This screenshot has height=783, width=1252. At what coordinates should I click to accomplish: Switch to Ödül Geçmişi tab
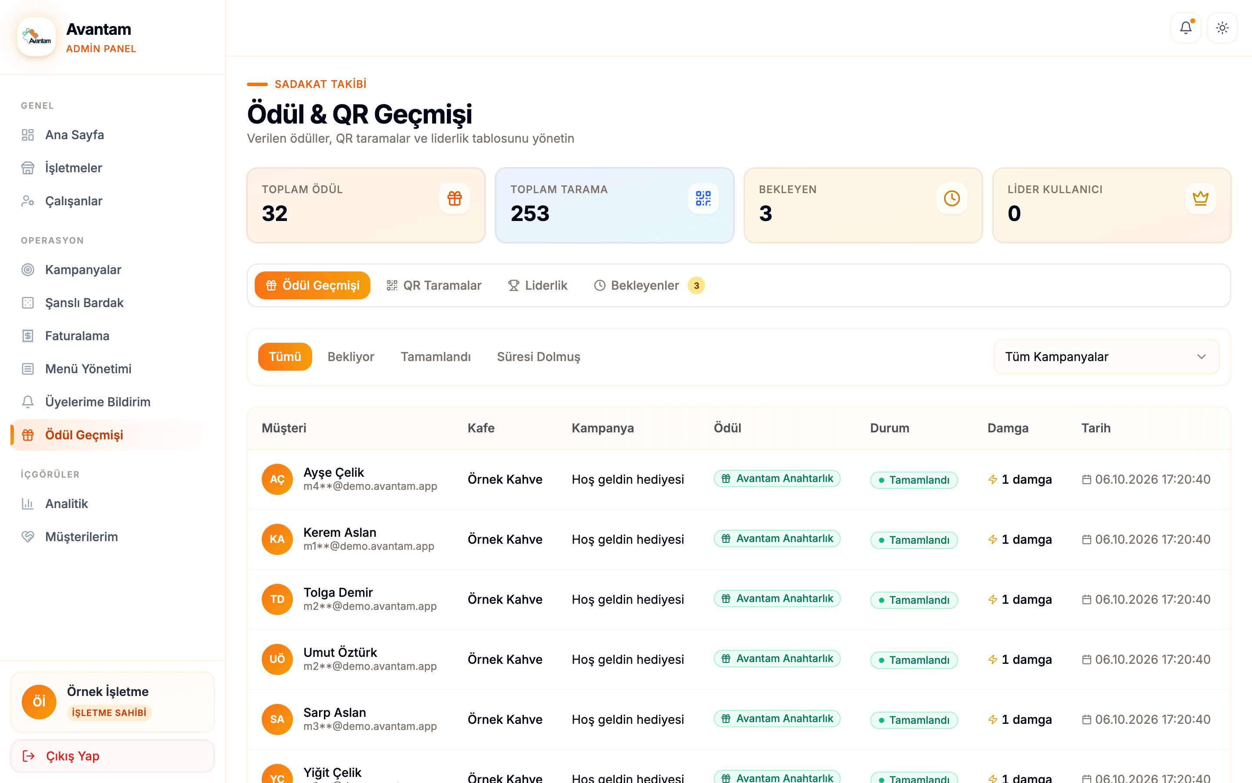[313, 285]
